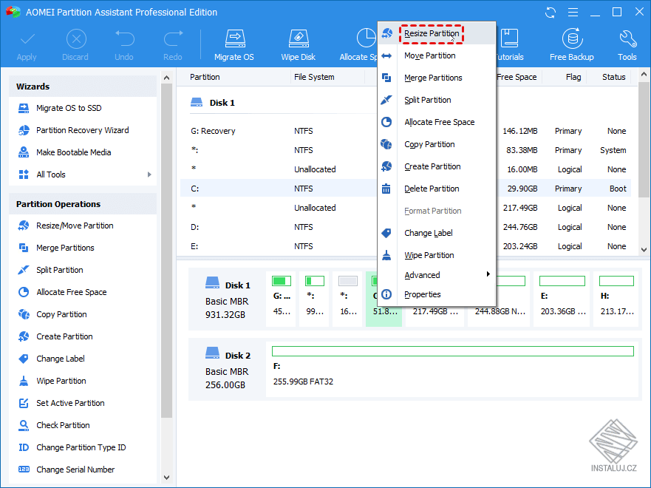The image size is (651, 488).
Task: Click Check Partition in Partition Operations
Action: tap(63, 425)
